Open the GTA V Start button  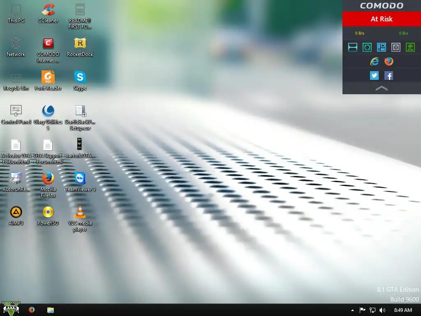[11, 309]
